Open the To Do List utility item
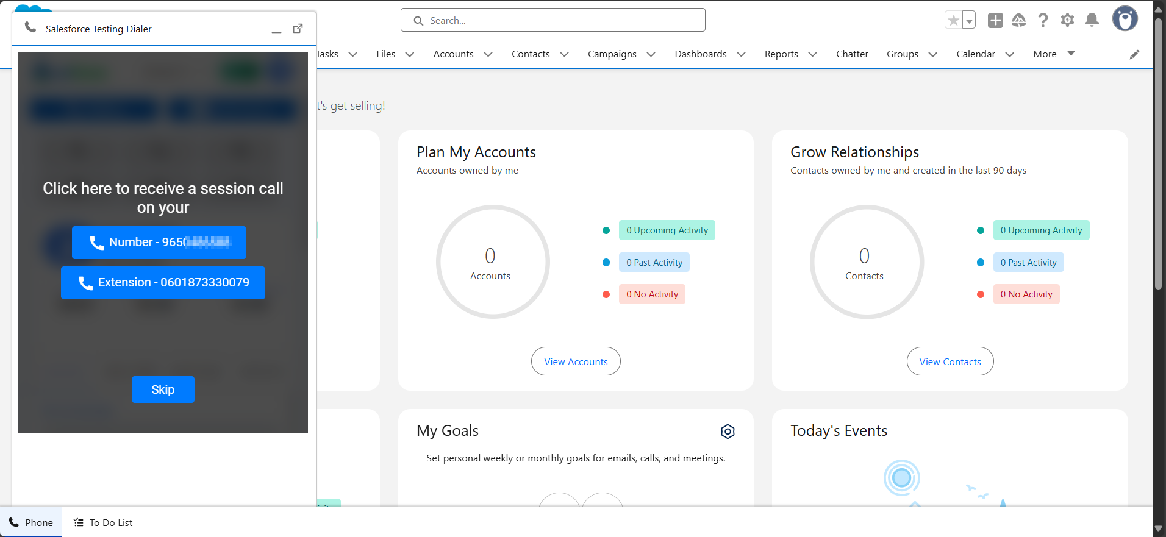Image resolution: width=1166 pixels, height=537 pixels. pos(103,522)
